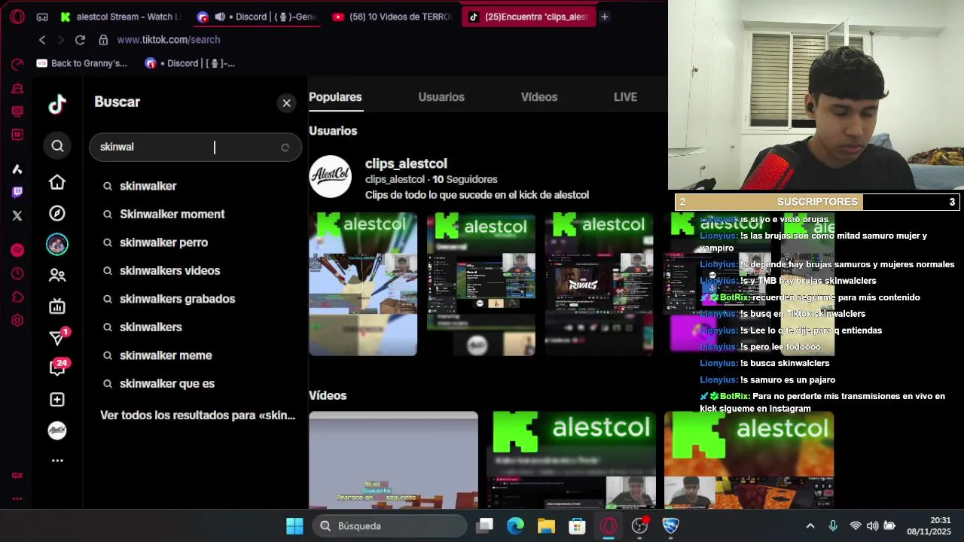Close the Buscar search panel

point(286,103)
